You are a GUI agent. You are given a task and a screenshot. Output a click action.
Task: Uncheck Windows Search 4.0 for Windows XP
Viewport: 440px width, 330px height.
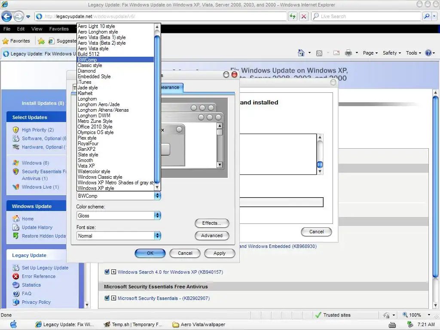107,272
